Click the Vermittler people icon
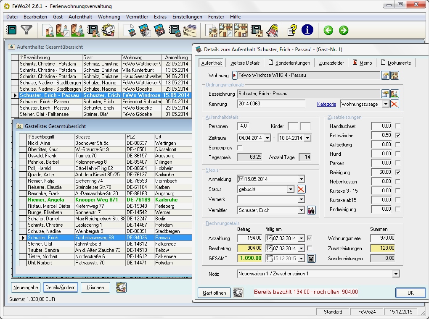 (311, 210)
